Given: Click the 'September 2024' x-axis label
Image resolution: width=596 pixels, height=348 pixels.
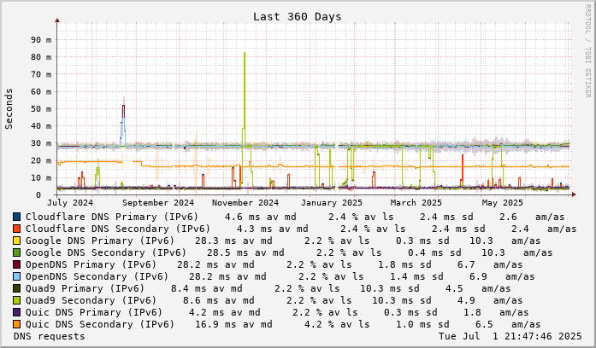Looking at the screenshot, I should 158,203.
